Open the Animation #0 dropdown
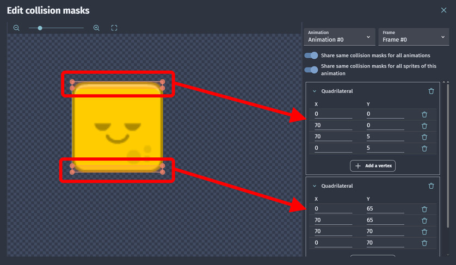The width and height of the screenshot is (456, 265). pyautogui.click(x=339, y=36)
